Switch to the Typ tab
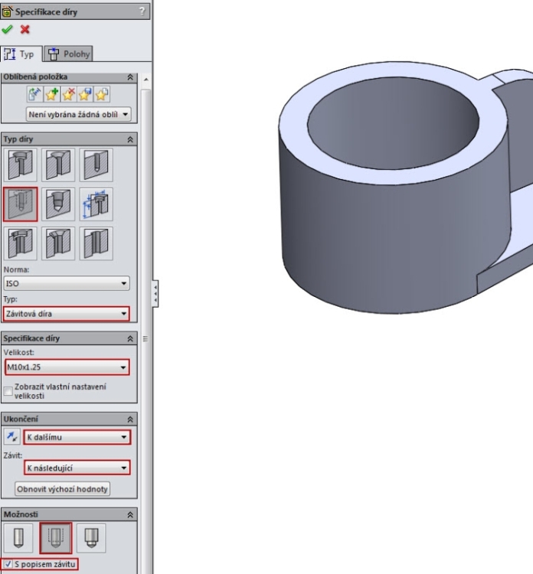Image resolution: width=533 pixels, height=574 pixels. [x=21, y=54]
